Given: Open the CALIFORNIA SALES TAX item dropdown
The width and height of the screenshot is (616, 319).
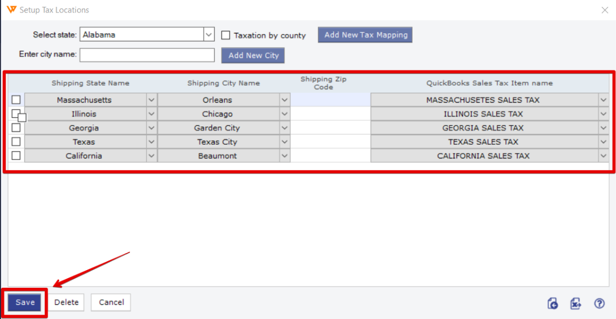Looking at the screenshot, I should [x=604, y=156].
